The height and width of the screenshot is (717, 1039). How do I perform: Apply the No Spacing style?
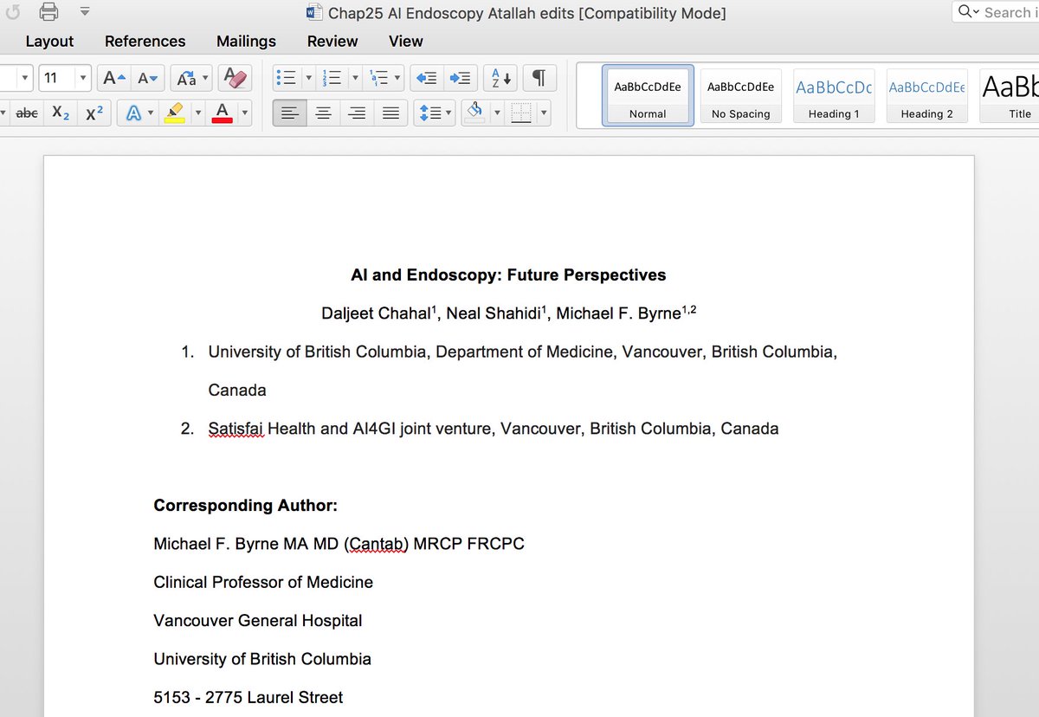740,95
